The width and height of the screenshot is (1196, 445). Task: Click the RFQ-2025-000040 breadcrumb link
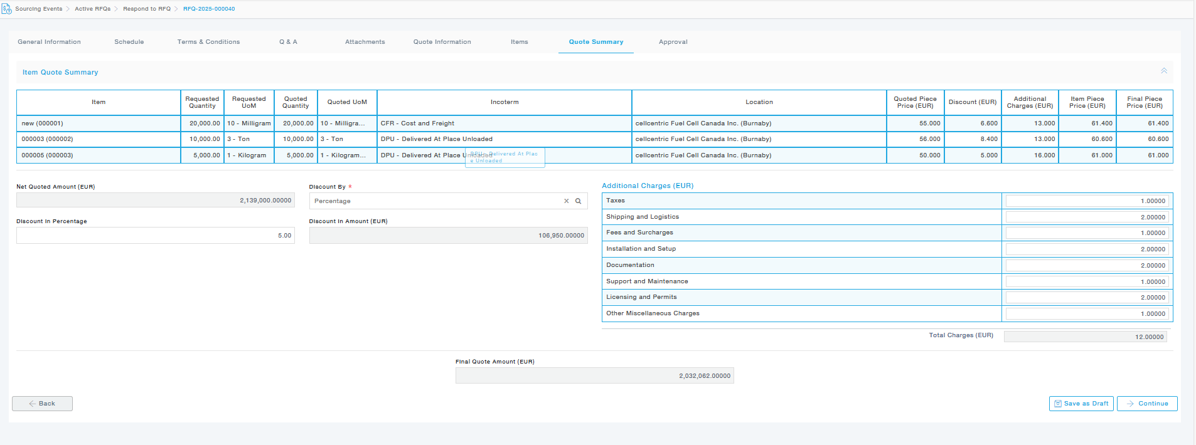coord(209,9)
